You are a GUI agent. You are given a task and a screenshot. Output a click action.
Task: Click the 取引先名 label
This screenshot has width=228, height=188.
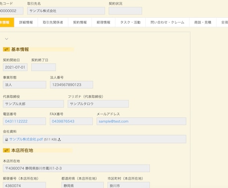pyautogui.click(x=34, y=3)
